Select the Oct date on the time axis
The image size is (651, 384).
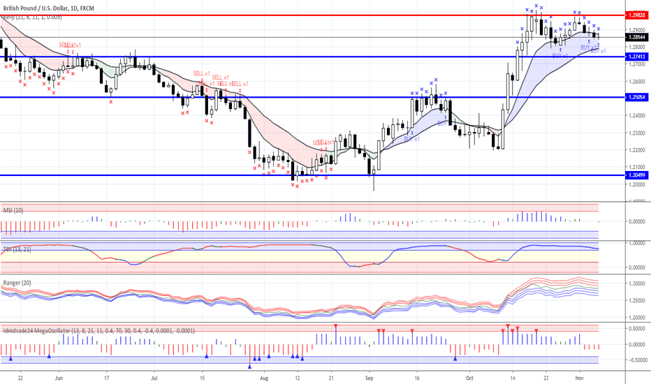(469, 378)
